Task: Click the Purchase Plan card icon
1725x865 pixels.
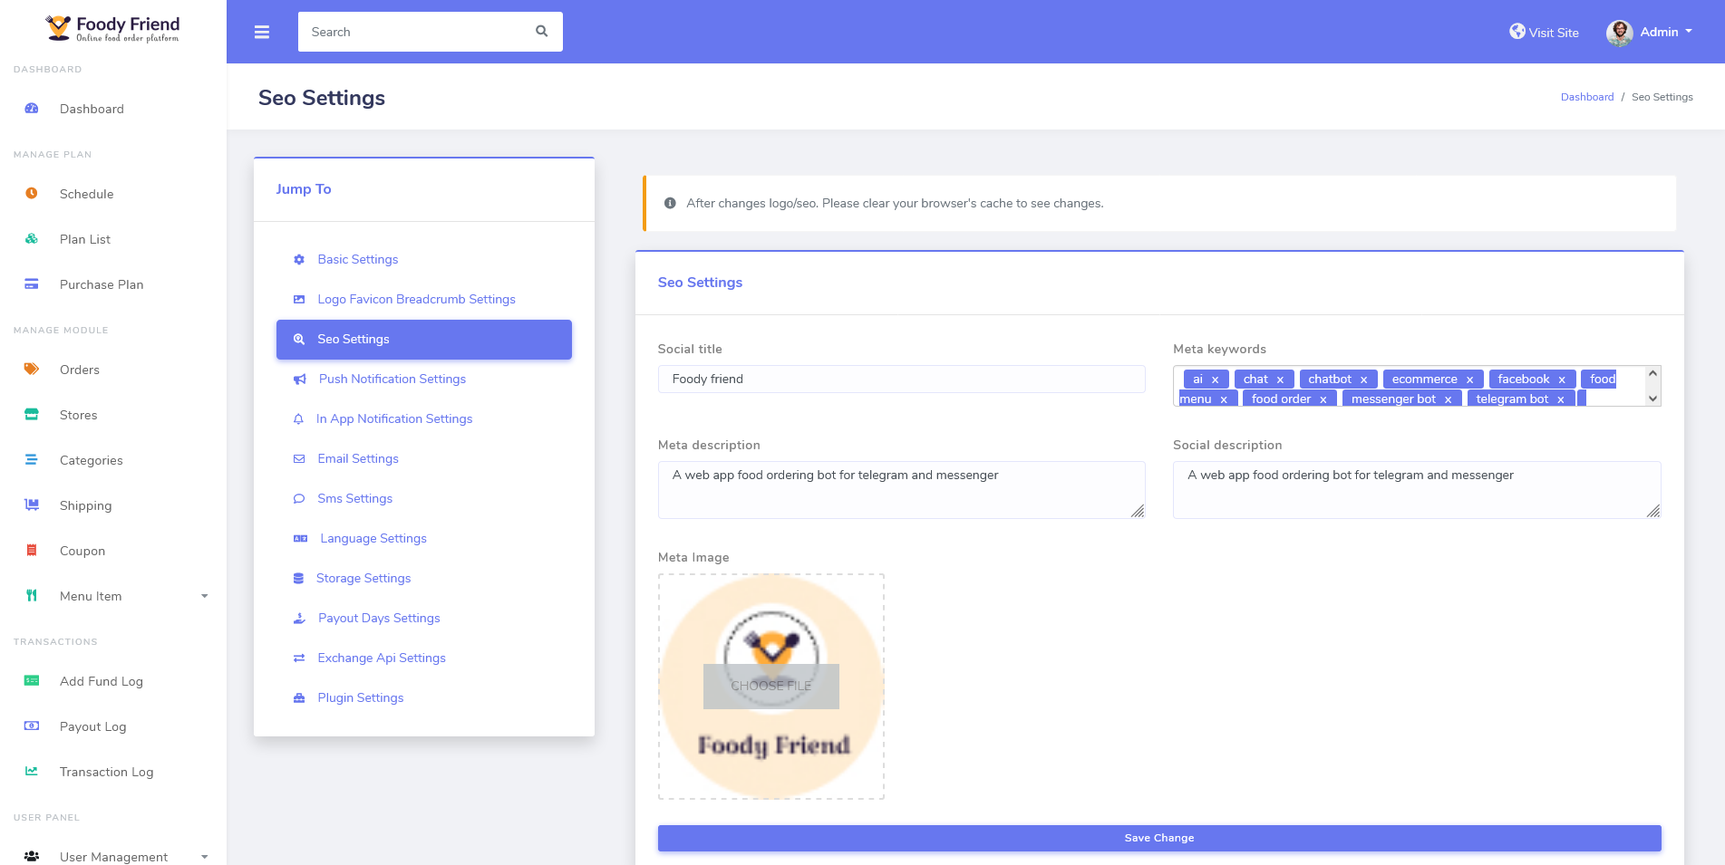Action: click(32, 284)
